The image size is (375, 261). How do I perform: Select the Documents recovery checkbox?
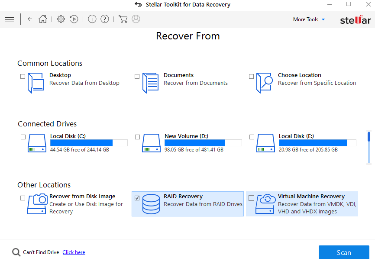(137, 76)
